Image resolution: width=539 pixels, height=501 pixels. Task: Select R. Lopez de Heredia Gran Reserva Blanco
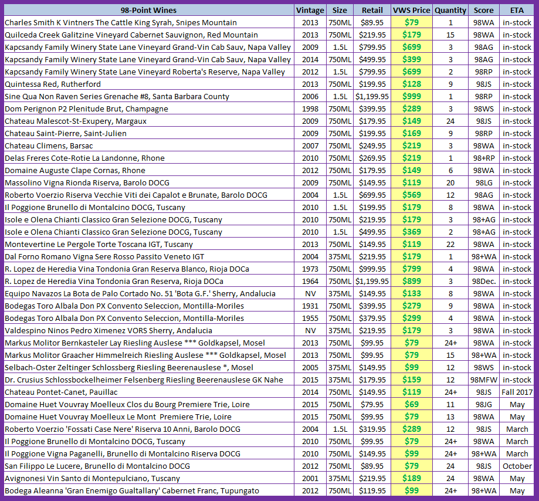point(127,269)
